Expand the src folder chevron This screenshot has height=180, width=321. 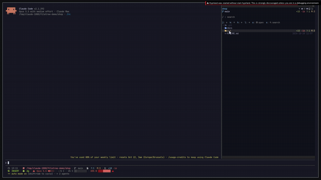click(223, 31)
